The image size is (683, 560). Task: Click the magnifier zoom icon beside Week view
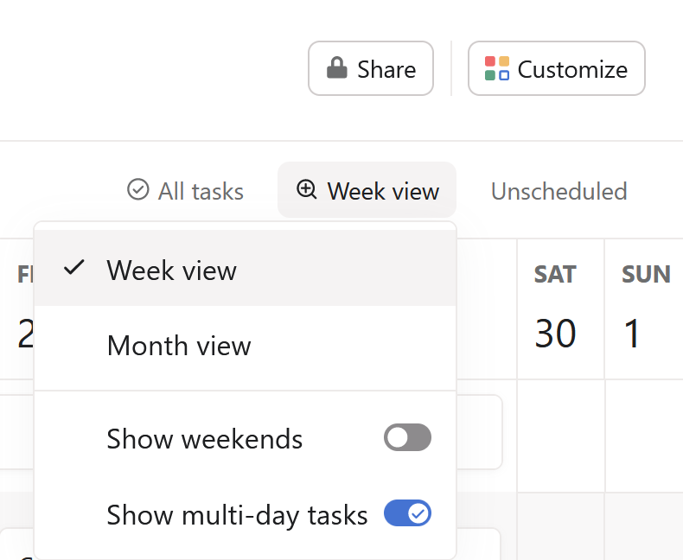(306, 189)
